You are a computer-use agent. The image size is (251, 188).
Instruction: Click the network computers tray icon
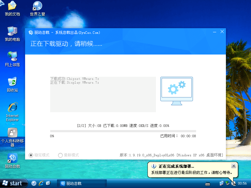click(222, 183)
